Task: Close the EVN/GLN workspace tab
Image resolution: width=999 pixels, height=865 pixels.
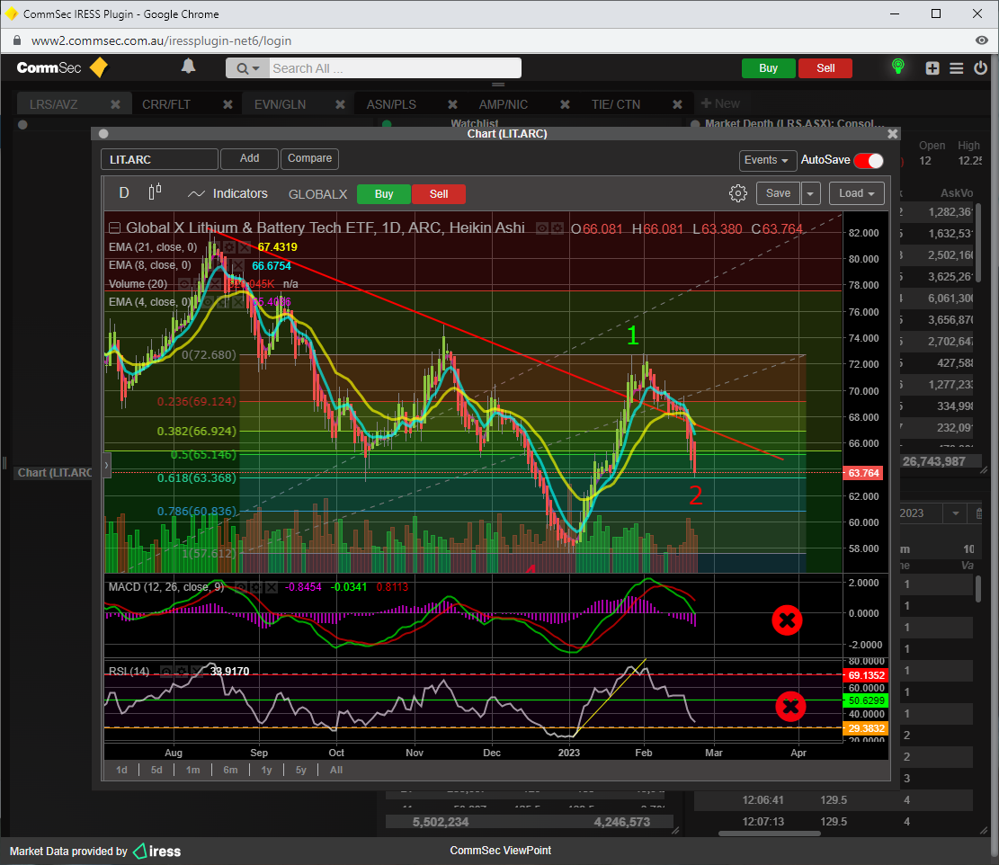Action: coord(340,104)
